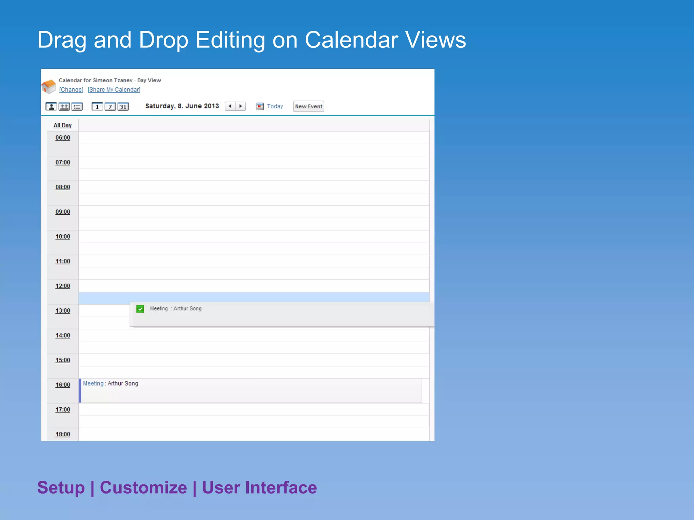694x520 pixels.
Task: Click the 17:00 time link
Action: 63,410
